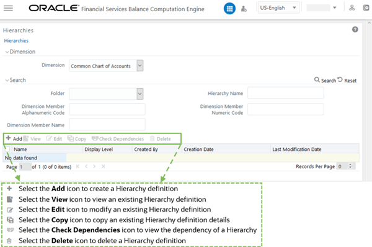Sort by the Creation Date column header

coord(198,150)
